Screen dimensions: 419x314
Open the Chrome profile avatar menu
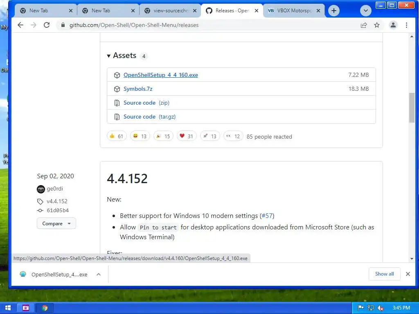tap(393, 25)
